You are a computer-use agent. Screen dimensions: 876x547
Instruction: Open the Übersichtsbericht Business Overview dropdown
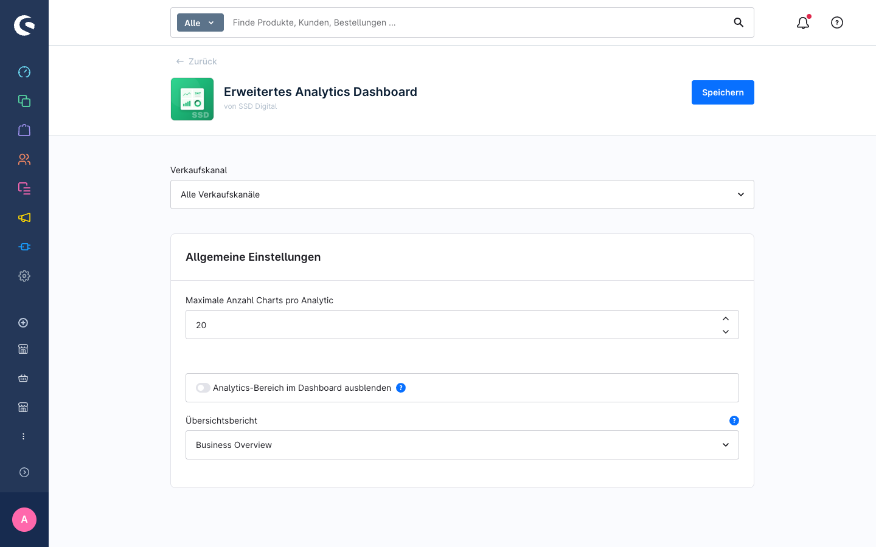click(462, 445)
